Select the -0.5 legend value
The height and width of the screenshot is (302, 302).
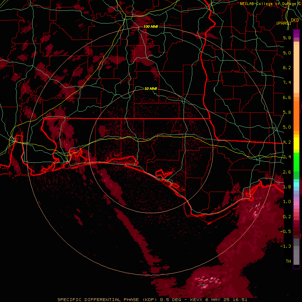[286, 232]
